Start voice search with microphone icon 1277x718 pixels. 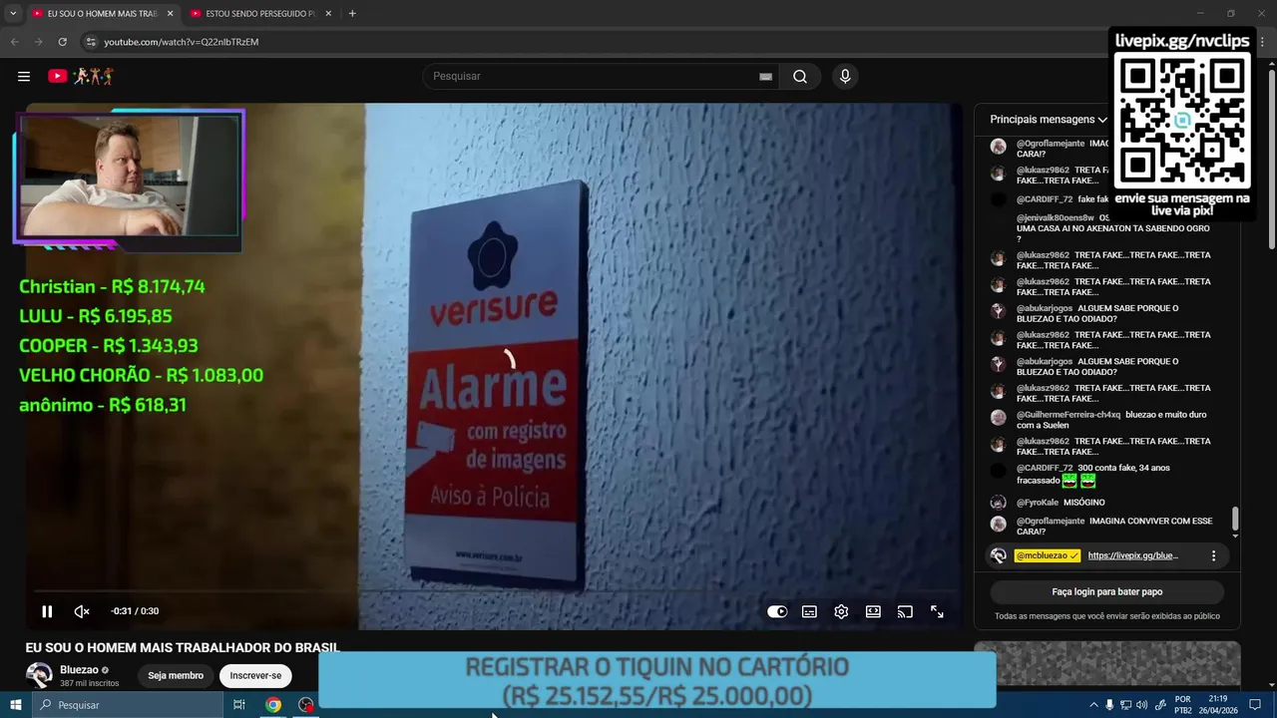(x=845, y=77)
